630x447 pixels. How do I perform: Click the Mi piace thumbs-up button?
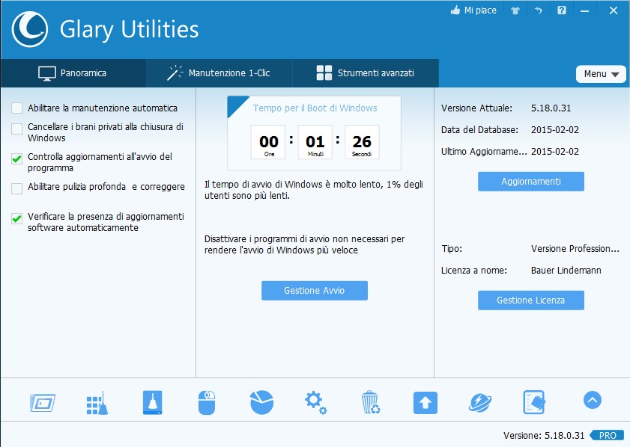473,10
